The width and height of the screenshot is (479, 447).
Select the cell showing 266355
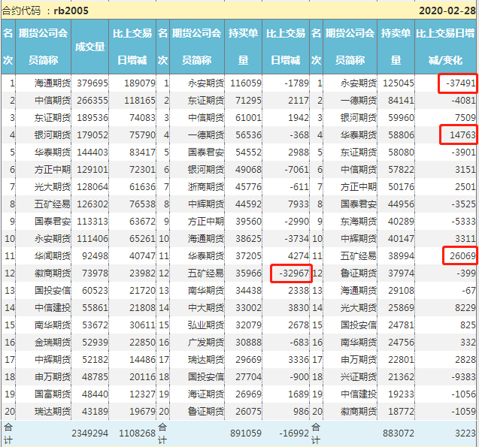click(92, 101)
